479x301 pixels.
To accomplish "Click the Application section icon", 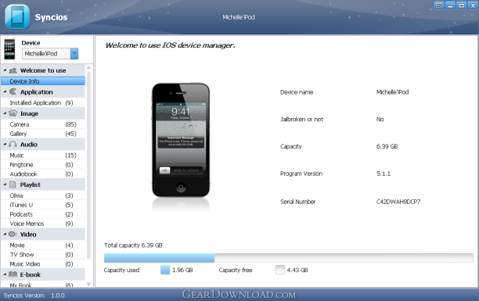I will tap(13, 91).
